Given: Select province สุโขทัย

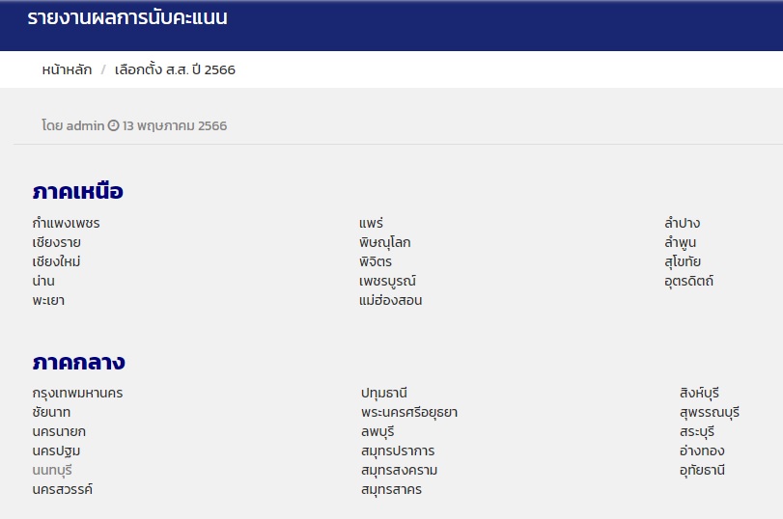Looking at the screenshot, I should (683, 261).
